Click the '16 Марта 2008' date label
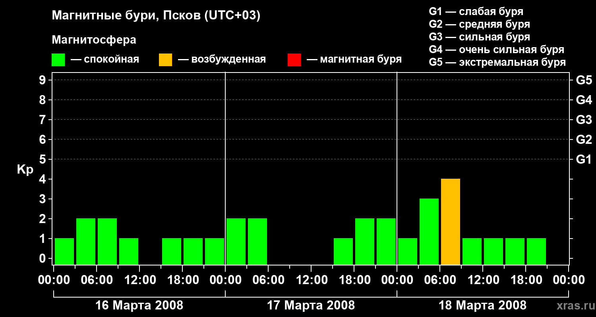The width and height of the screenshot is (596, 317). point(139,306)
